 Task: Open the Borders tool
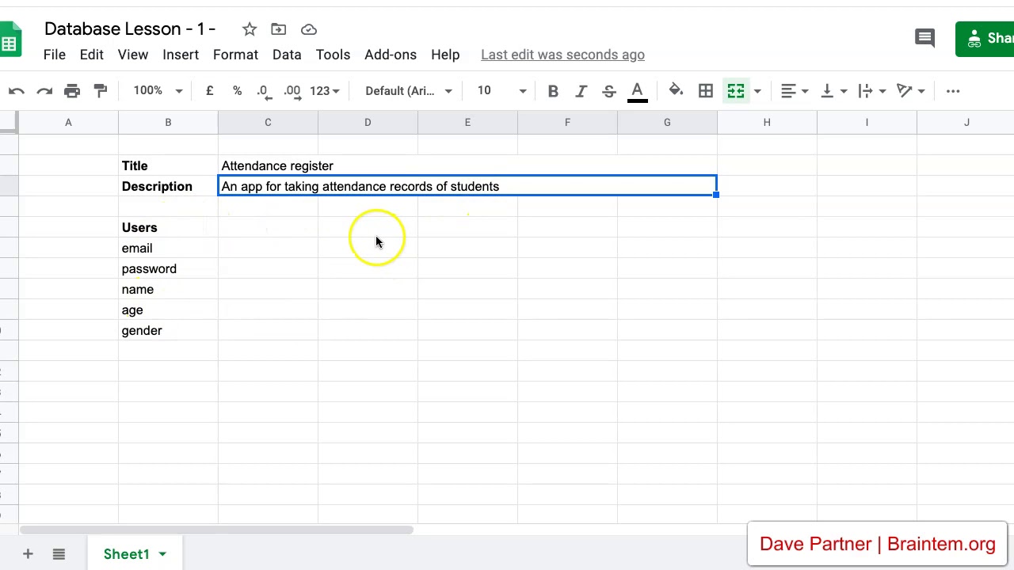point(705,91)
